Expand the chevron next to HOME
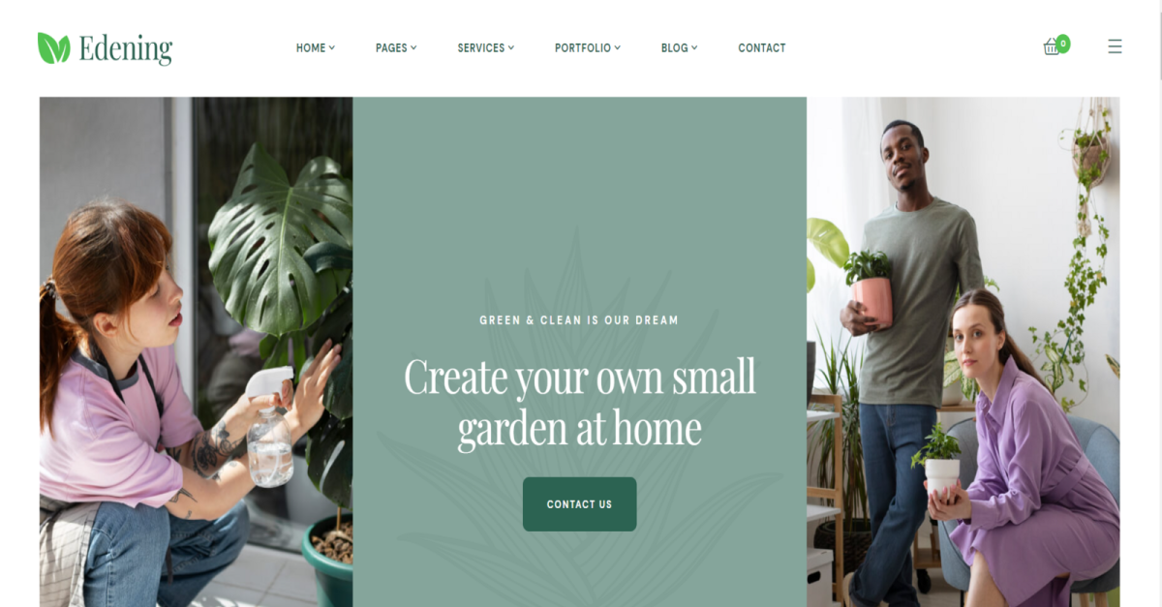Screen dimensions: 1162x607 tap(332, 46)
